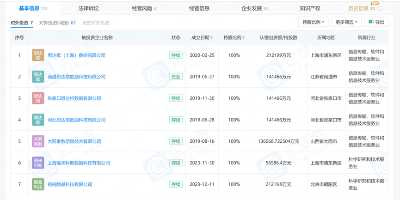Open the 持股比例 filter dropdown
The height and width of the screenshot is (200, 400).
pos(314,22)
